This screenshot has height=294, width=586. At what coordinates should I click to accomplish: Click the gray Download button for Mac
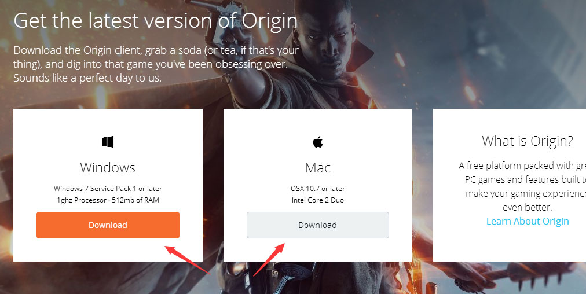[x=318, y=225]
